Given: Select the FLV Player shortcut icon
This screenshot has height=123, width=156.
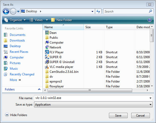Looking at the screenshot, I should coord(47,52).
